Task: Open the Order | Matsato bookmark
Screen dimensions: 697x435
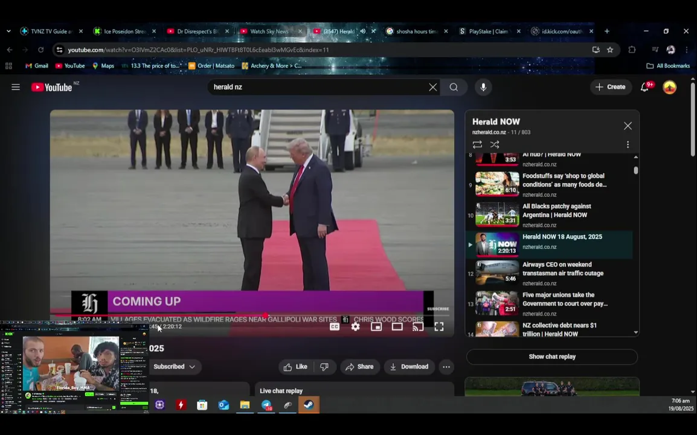Action: [211, 66]
